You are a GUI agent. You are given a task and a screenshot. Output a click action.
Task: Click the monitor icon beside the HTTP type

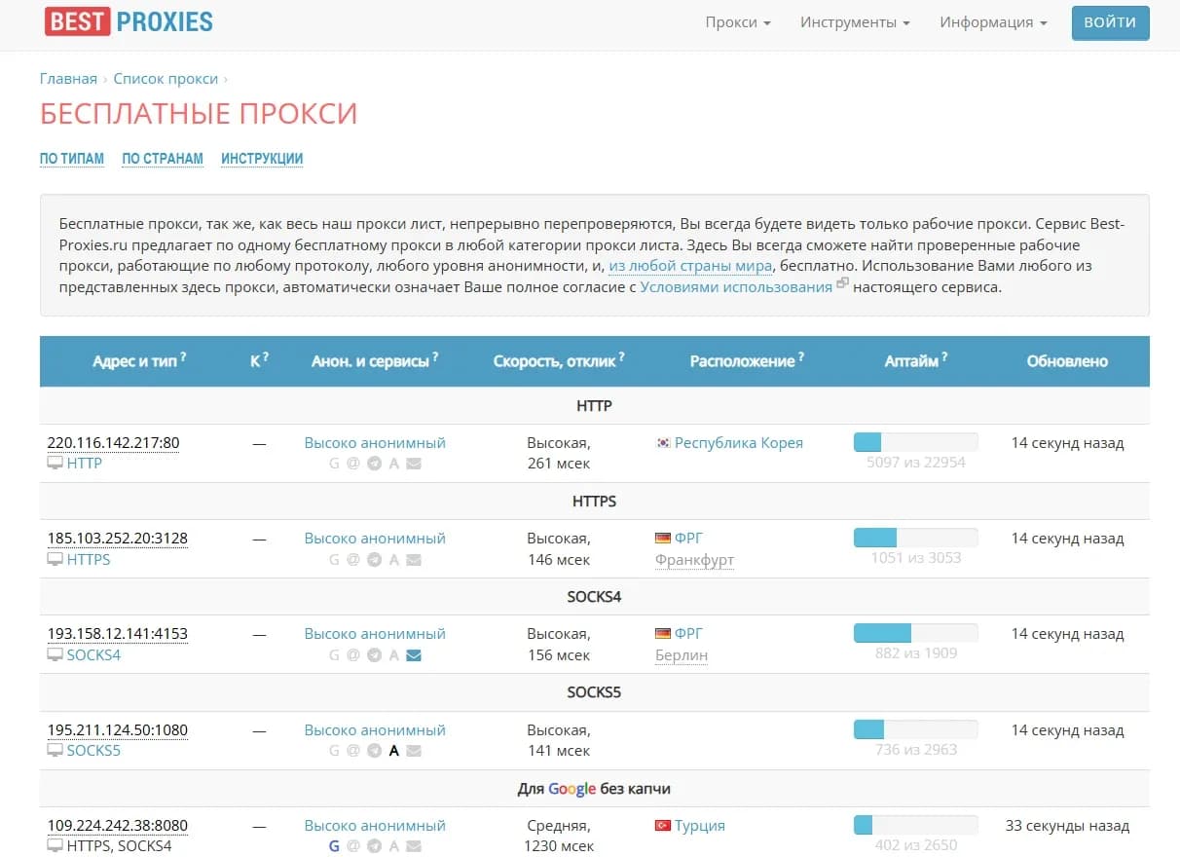[55, 464]
